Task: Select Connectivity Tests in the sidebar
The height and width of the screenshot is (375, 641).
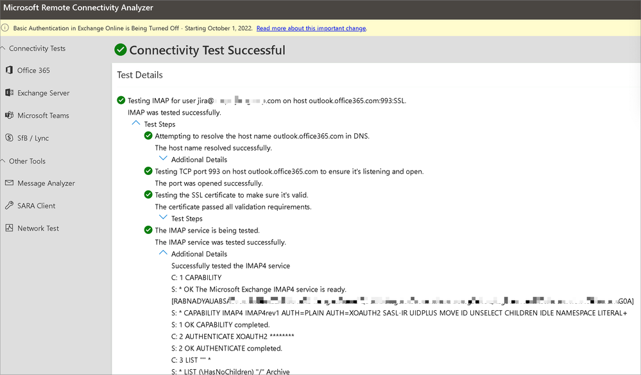Action: [37, 48]
